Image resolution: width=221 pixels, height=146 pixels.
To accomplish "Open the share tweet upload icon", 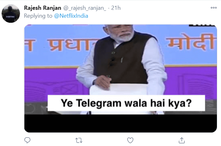I will (182, 140).
